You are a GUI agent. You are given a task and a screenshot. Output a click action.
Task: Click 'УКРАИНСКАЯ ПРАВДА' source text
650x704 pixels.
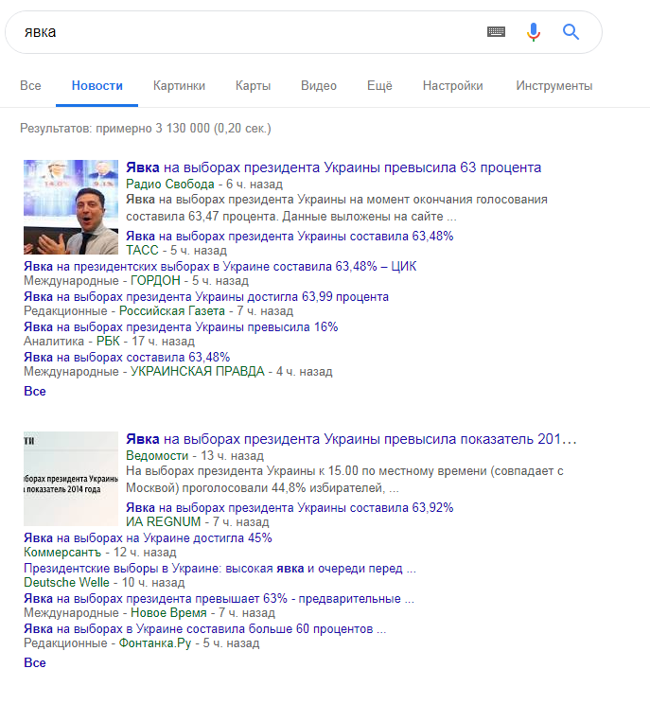[198, 372]
